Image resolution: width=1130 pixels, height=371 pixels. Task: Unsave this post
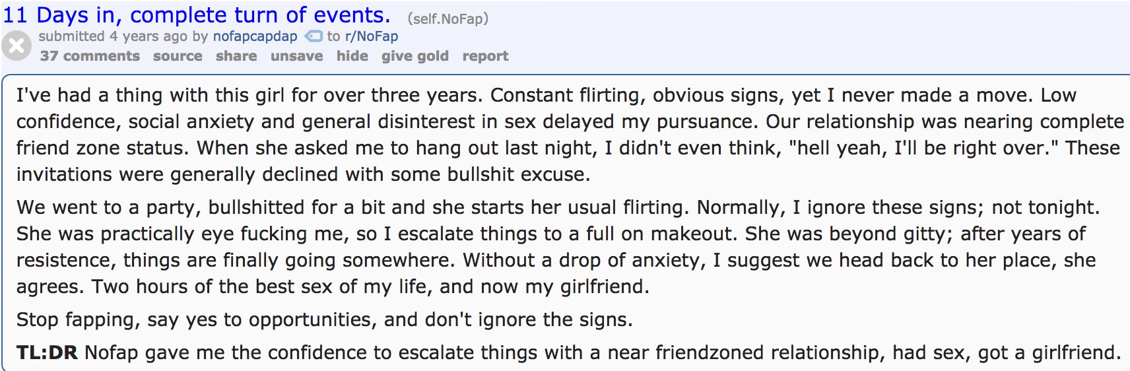point(296,56)
